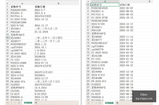Viewport: 159px width, 105px height.
Task: Select left sheet cell CG38922
Action: pyautogui.click(x=22, y=84)
